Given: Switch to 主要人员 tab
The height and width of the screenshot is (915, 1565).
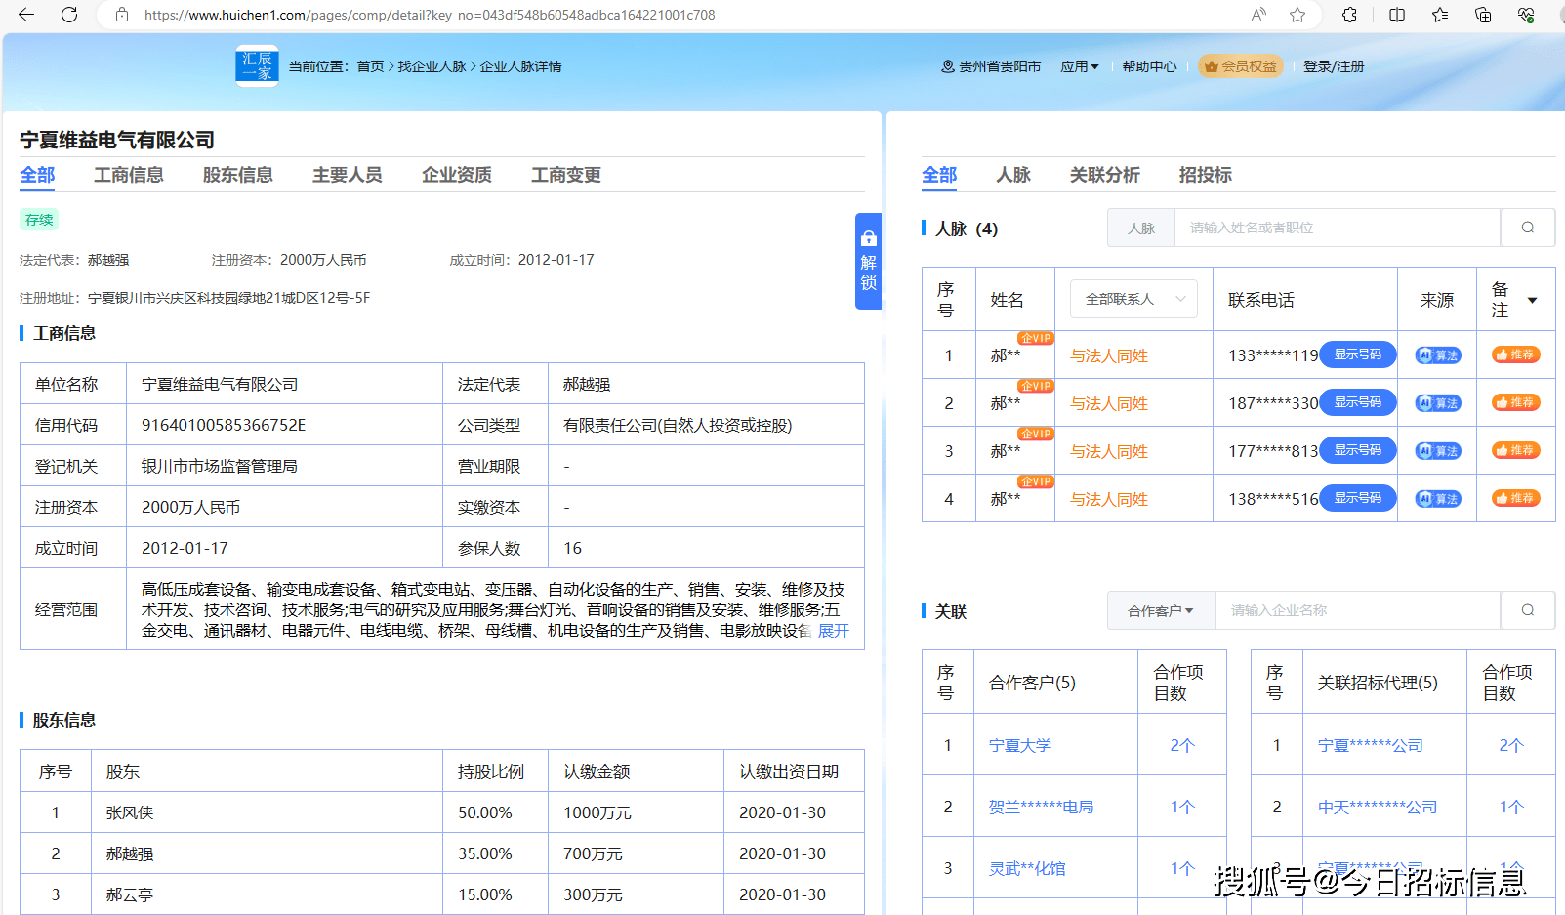Looking at the screenshot, I should pos(348,175).
